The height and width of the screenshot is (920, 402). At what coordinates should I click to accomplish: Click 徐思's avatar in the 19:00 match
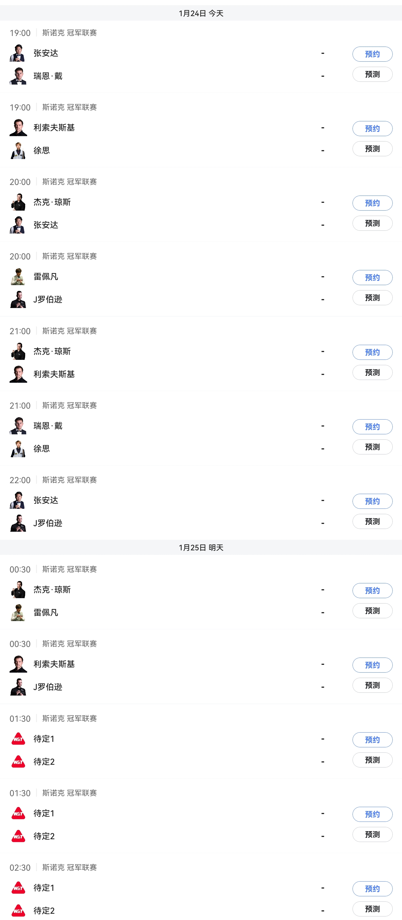(18, 151)
